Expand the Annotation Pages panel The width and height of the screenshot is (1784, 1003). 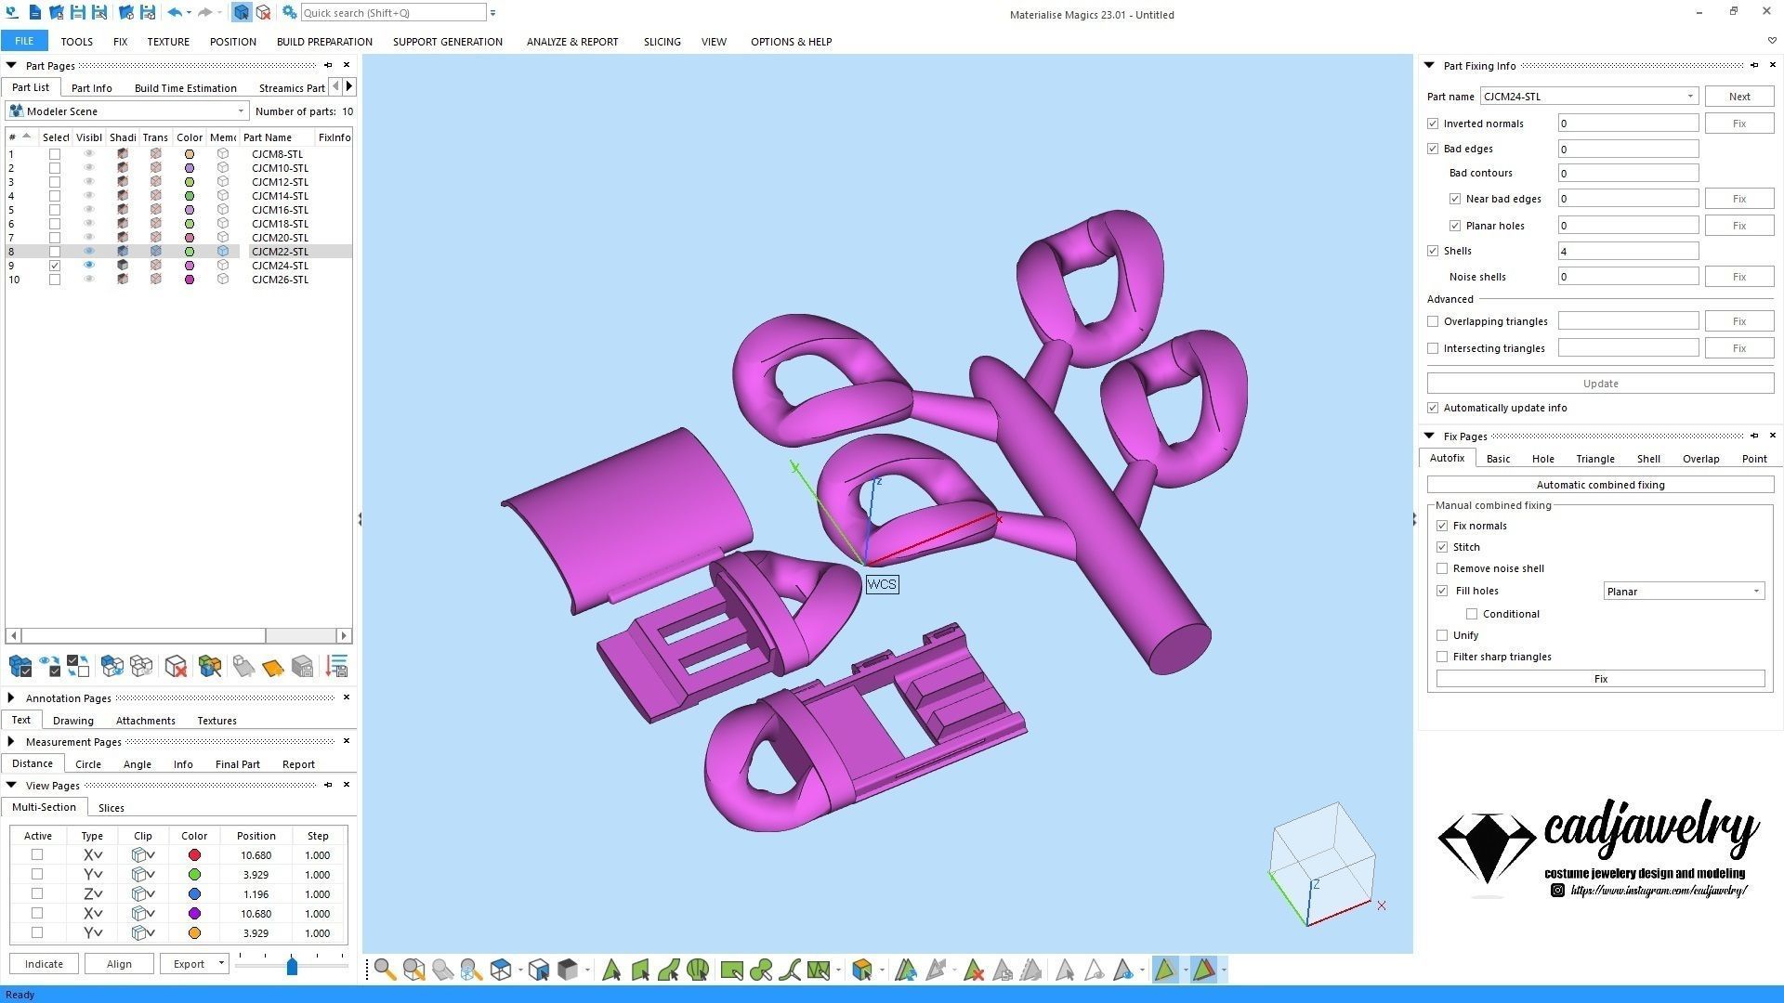pos(11,697)
